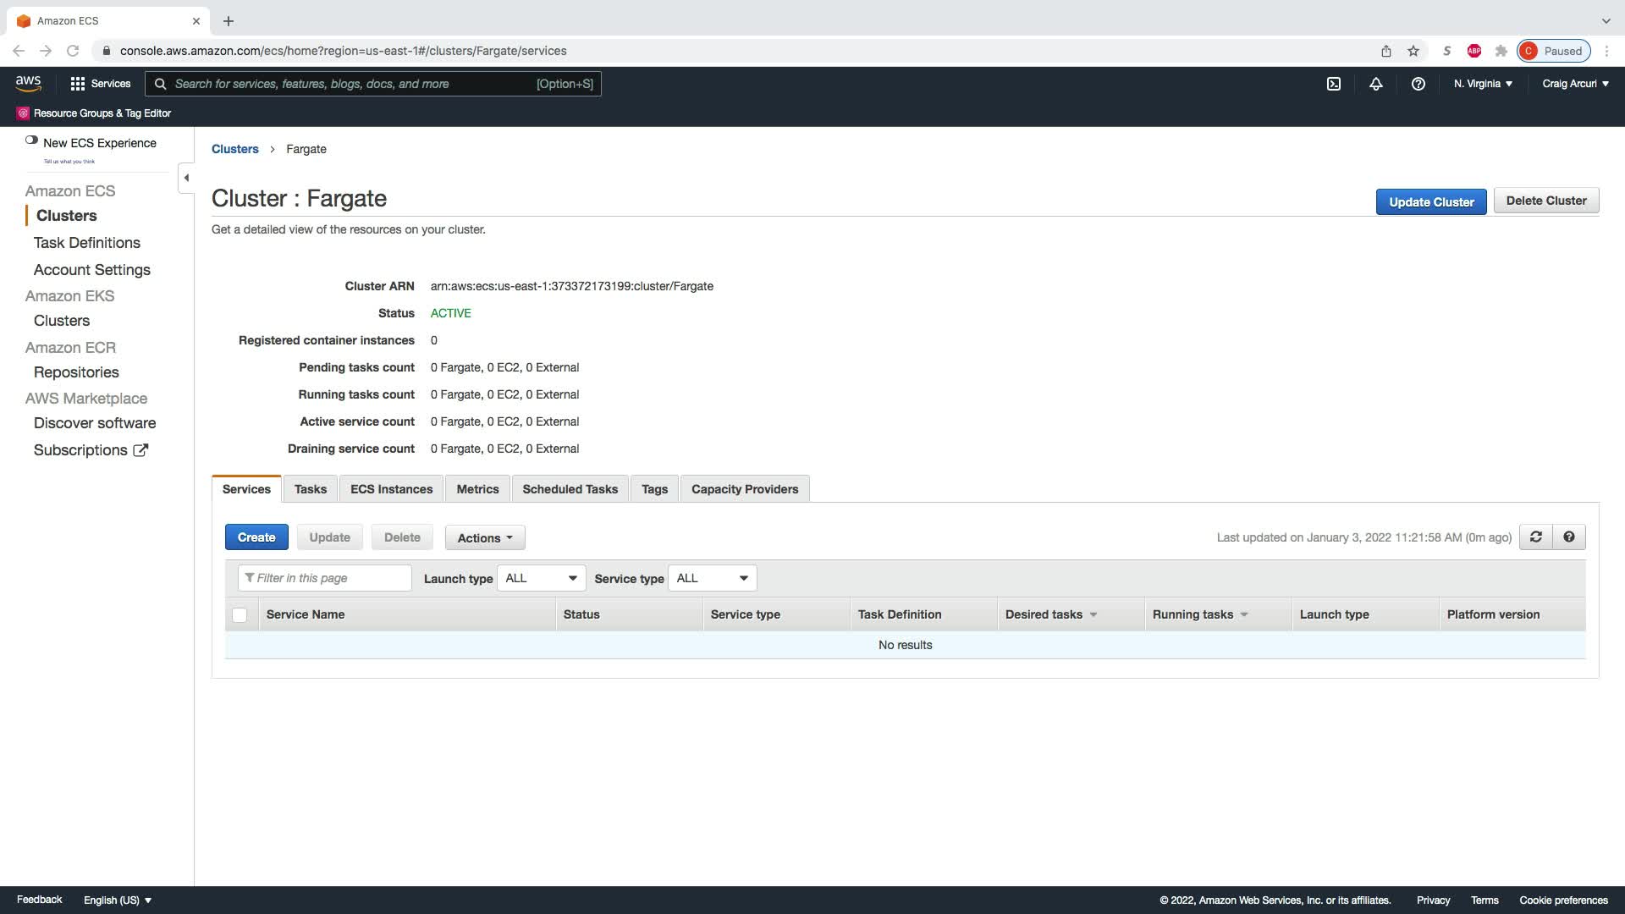This screenshot has height=914, width=1625.
Task: Click the Clusters breadcrumb link
Action: (x=235, y=149)
